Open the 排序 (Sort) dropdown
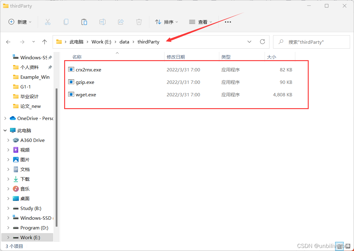 (166, 22)
